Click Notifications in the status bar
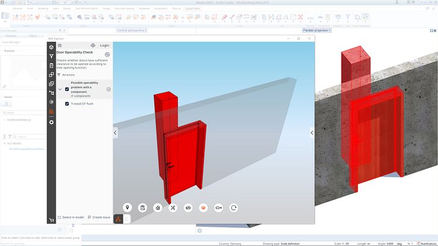The image size is (438, 246). pyautogui.click(x=426, y=244)
